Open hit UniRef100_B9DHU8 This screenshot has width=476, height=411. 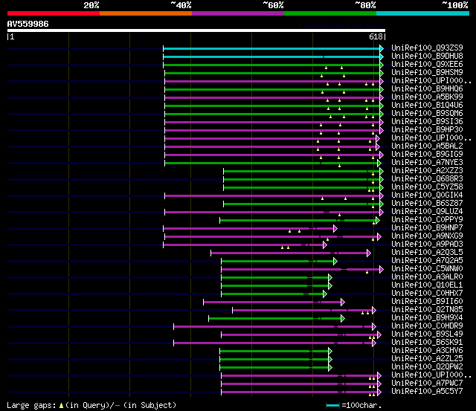(x=427, y=56)
